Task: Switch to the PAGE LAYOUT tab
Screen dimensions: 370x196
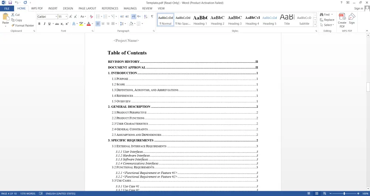Action: 87,8
